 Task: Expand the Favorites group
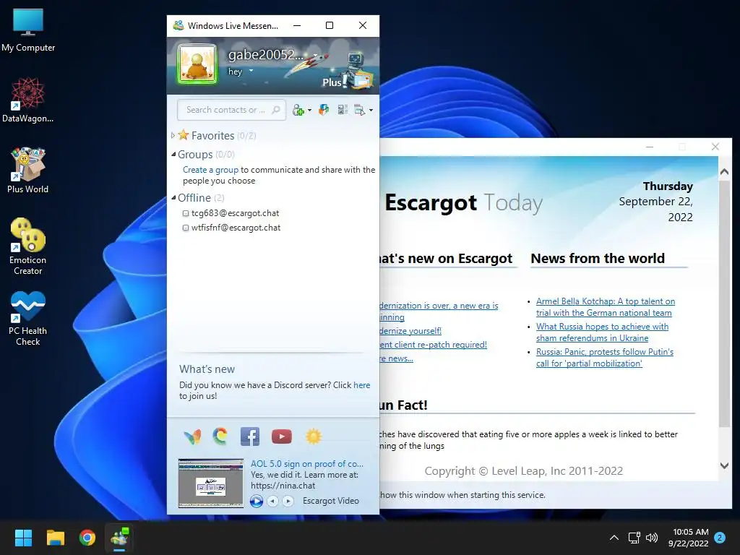173,135
